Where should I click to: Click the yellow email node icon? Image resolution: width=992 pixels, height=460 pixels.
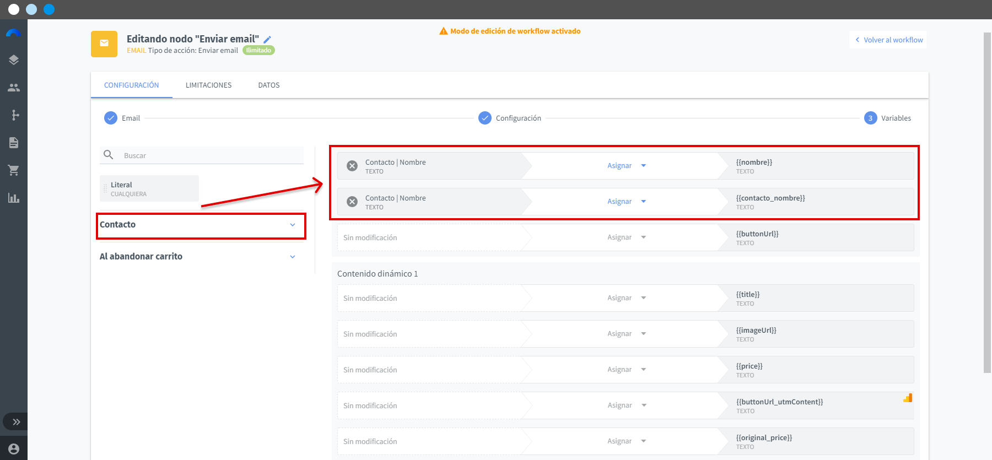[104, 44]
